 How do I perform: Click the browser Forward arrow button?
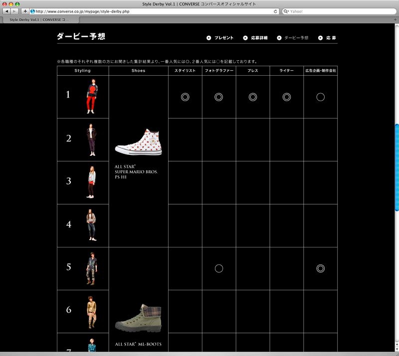click(x=15, y=11)
